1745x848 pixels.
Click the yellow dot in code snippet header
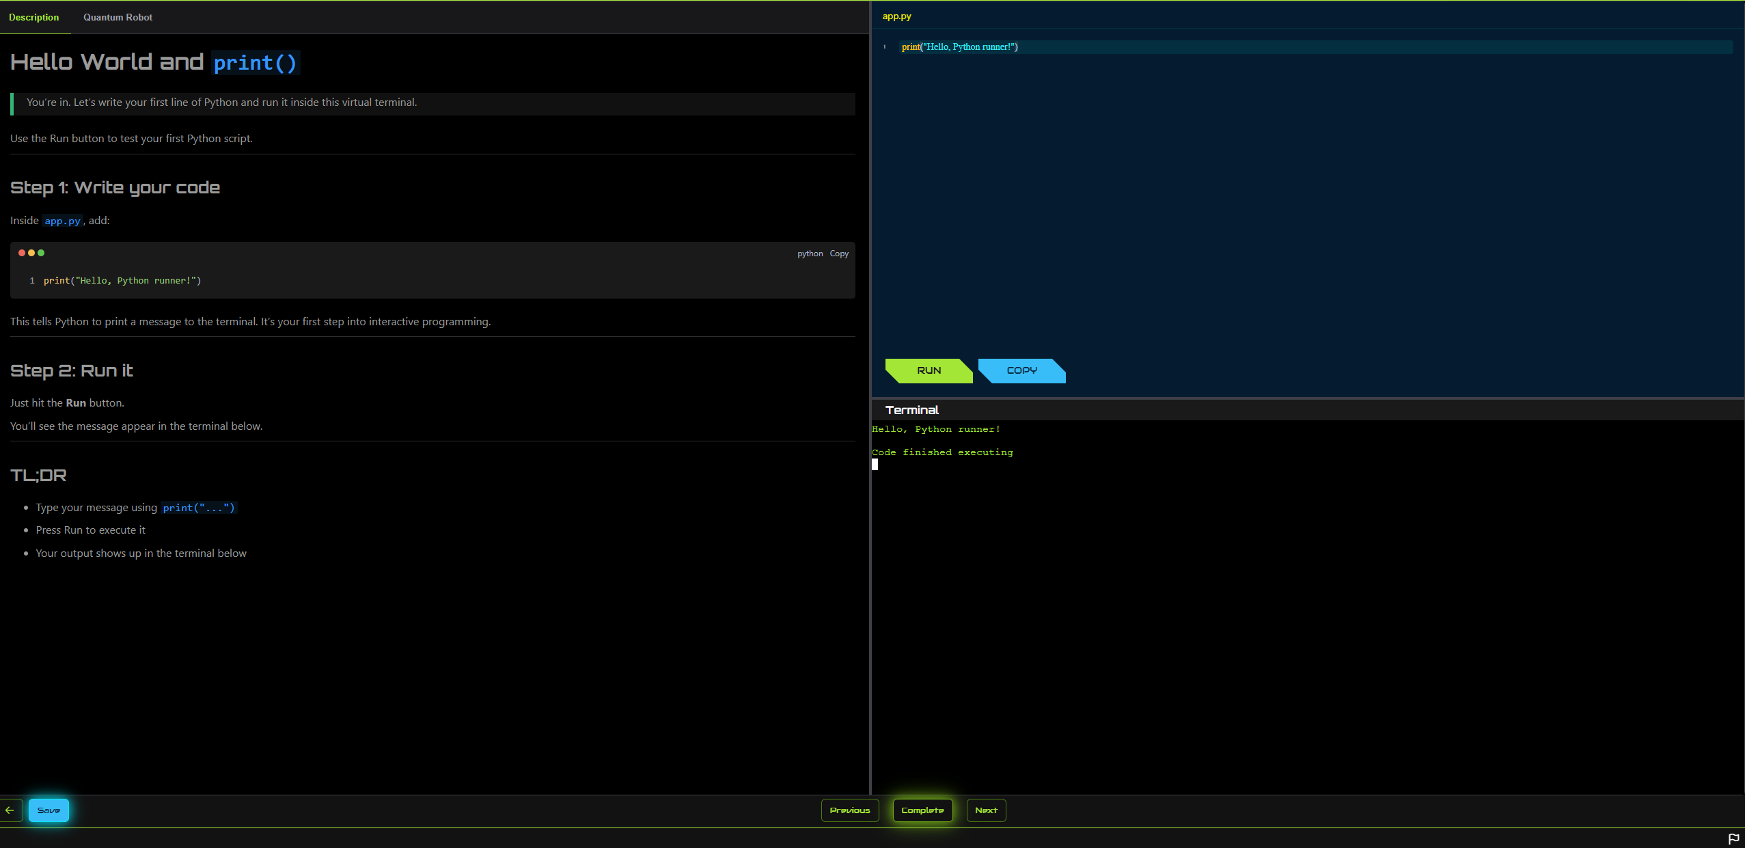[31, 253]
